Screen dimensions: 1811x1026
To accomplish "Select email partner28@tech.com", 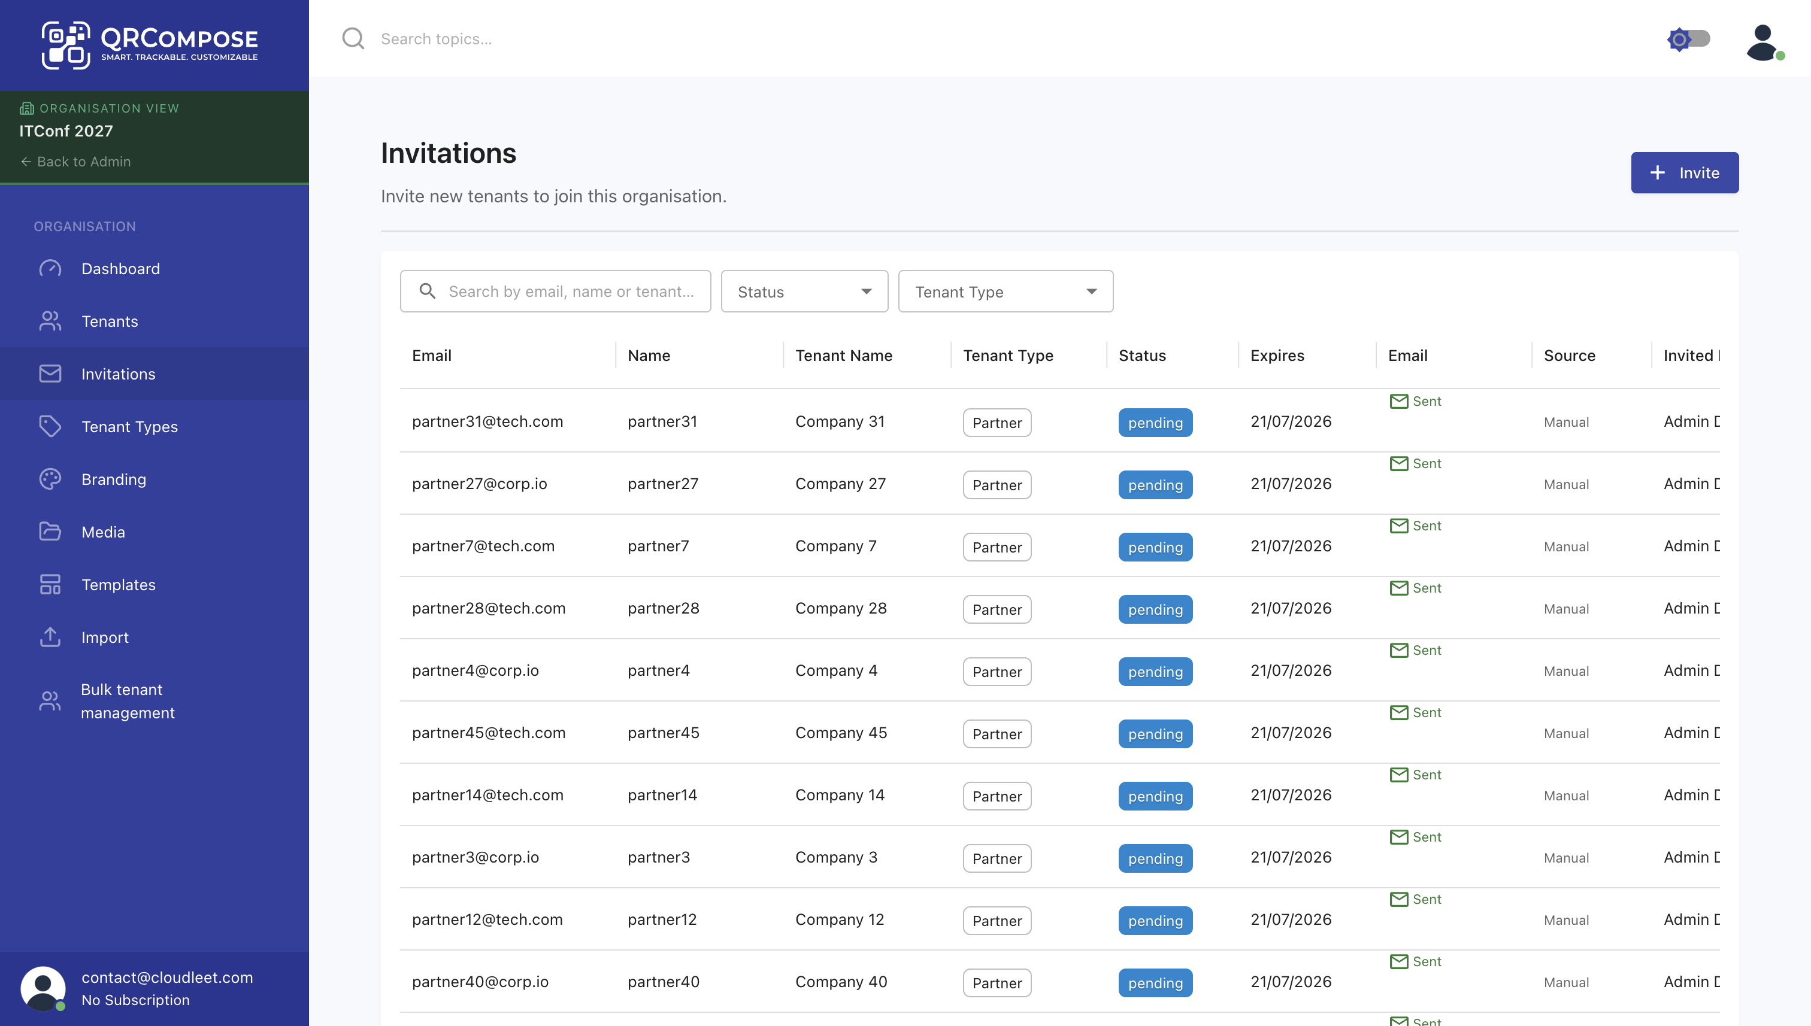I will (x=489, y=608).
